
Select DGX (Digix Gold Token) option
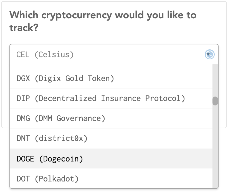111,79
